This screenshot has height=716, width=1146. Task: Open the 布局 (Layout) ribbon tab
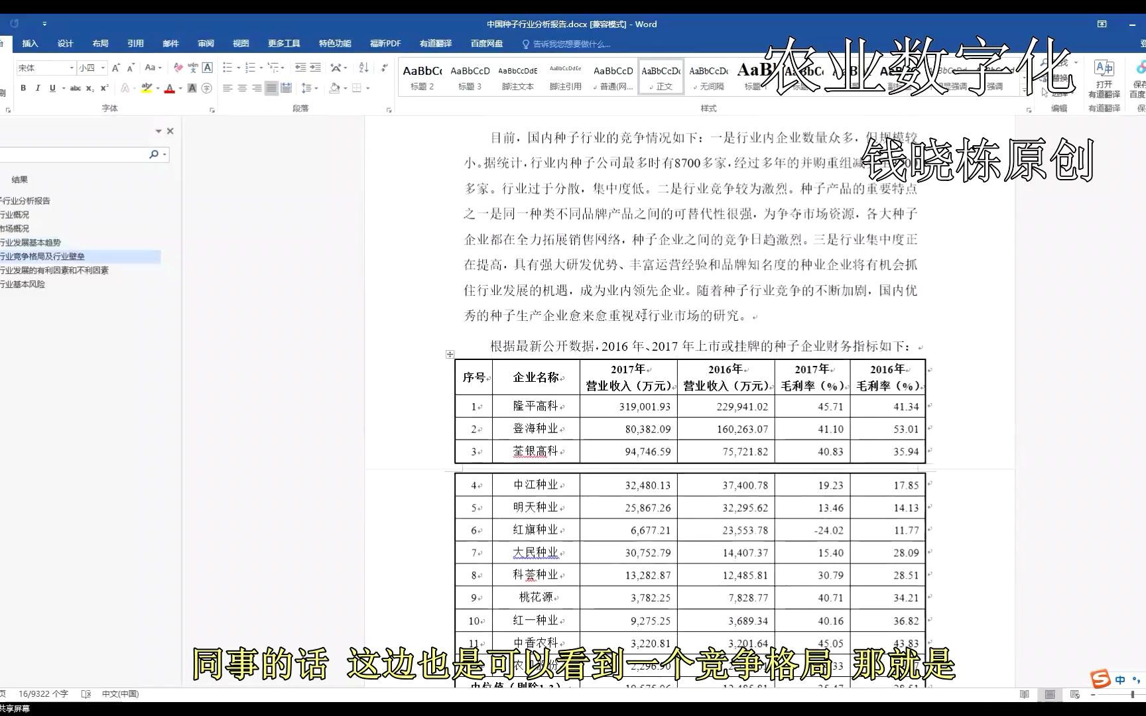[x=100, y=44]
